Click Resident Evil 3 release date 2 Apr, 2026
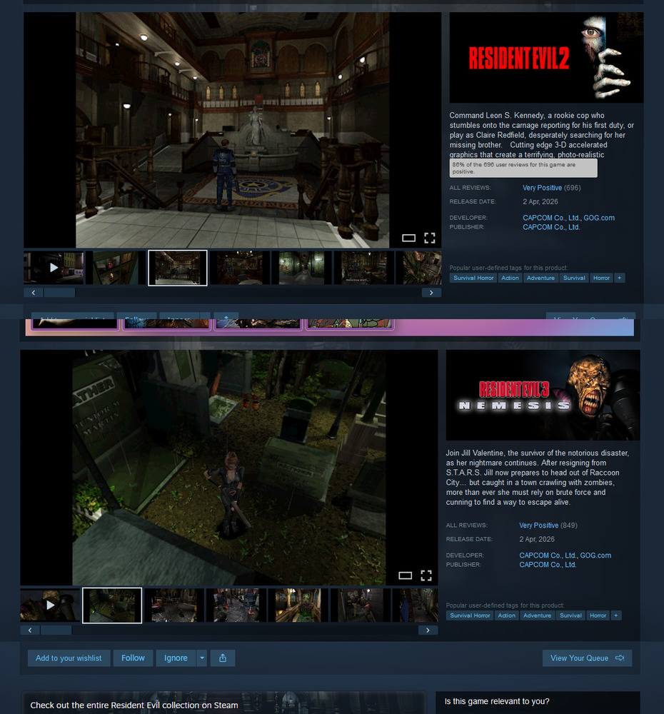The width and height of the screenshot is (664, 714). (537, 539)
